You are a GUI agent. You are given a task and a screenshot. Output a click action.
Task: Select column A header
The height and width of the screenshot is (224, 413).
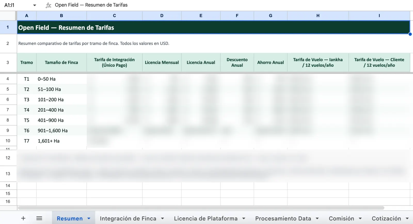[27, 15]
